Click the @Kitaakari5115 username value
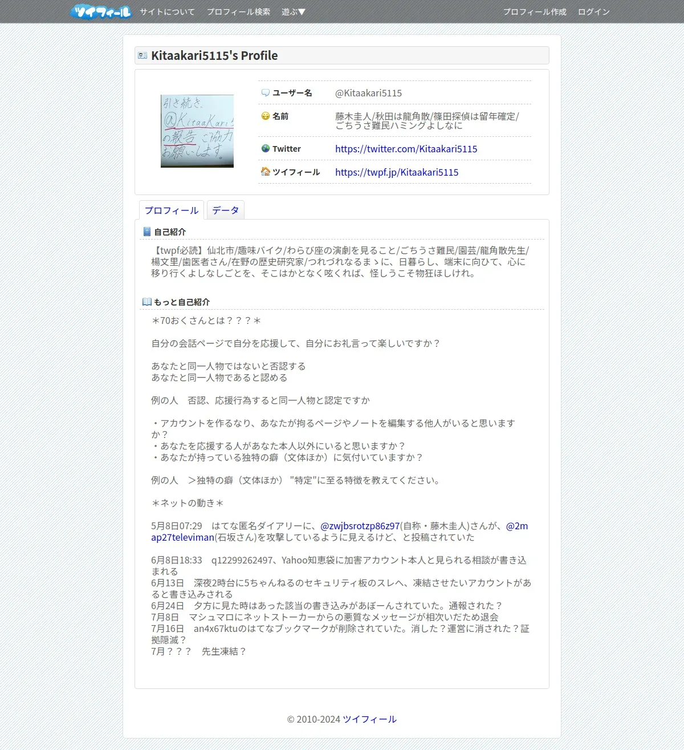The image size is (684, 750). coord(368,93)
